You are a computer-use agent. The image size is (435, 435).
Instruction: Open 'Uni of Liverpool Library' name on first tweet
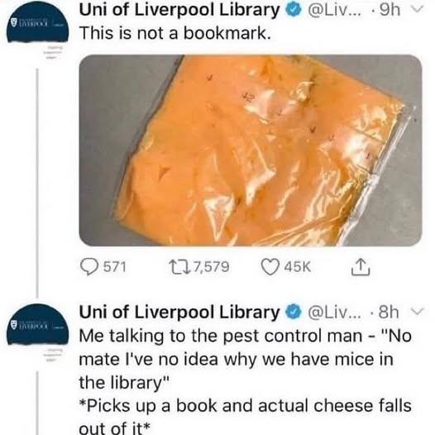tap(179, 10)
